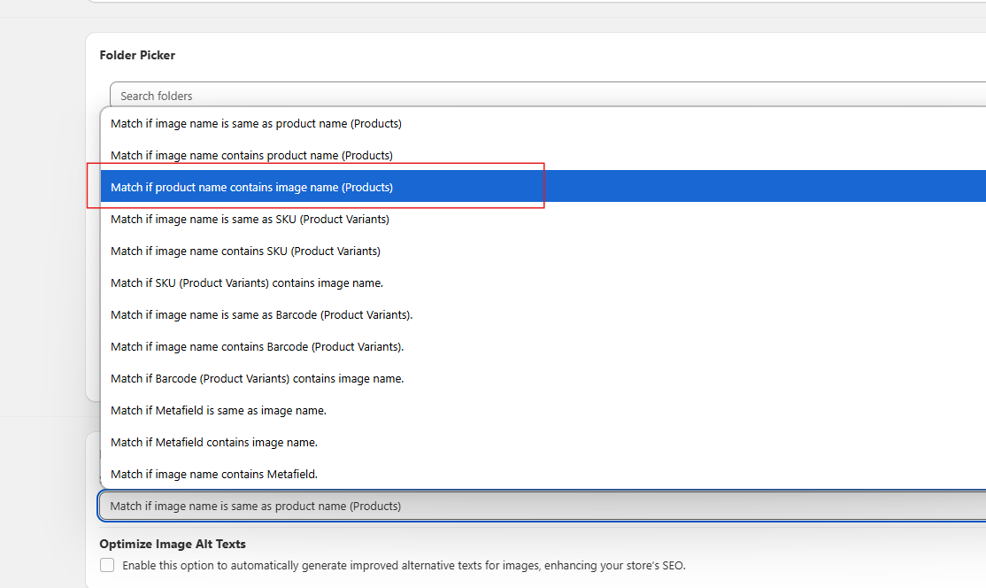Click the Optimize Image Alt Texts heading
This screenshot has width=986, height=588.
(173, 544)
